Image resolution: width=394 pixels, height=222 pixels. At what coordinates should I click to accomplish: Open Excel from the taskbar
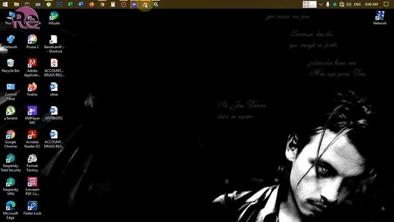(70, 4)
